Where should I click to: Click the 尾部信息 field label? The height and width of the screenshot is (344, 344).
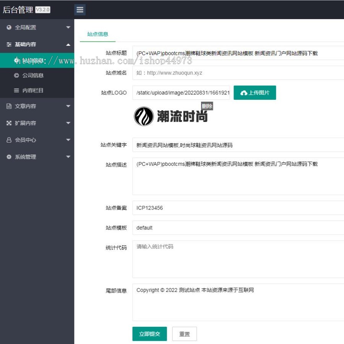tap(116, 291)
